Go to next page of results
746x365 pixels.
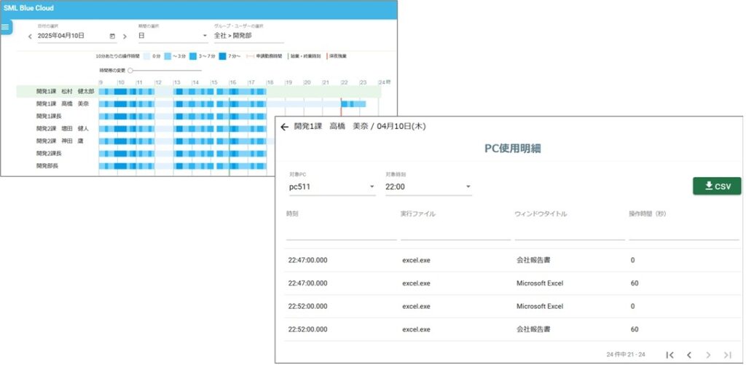click(708, 355)
